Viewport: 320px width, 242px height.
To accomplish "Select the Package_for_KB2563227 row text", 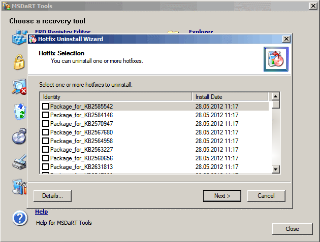I will point(81,150).
